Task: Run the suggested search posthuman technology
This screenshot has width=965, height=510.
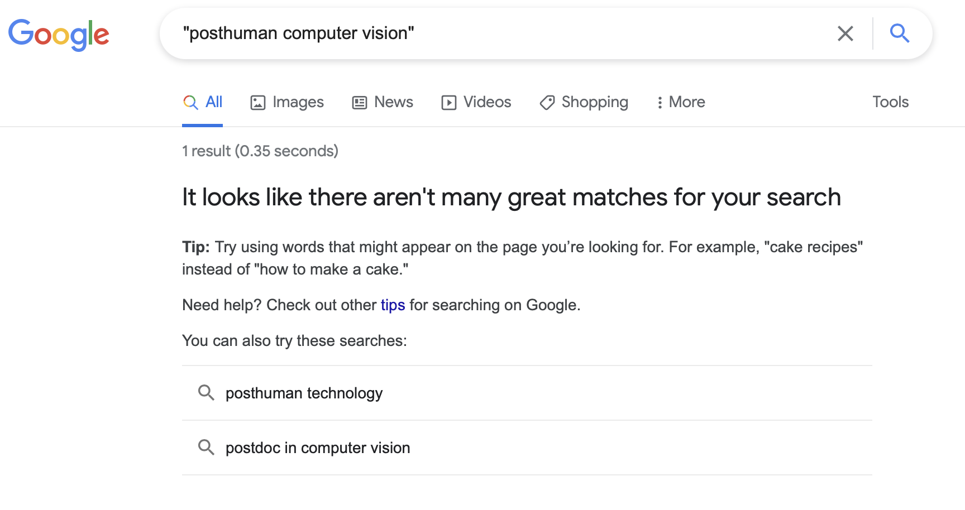Action: click(x=304, y=393)
